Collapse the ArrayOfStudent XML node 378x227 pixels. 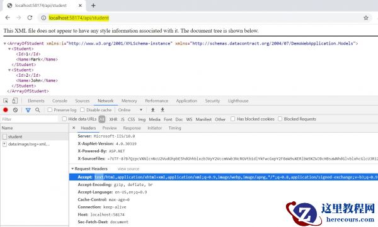(x=4, y=43)
